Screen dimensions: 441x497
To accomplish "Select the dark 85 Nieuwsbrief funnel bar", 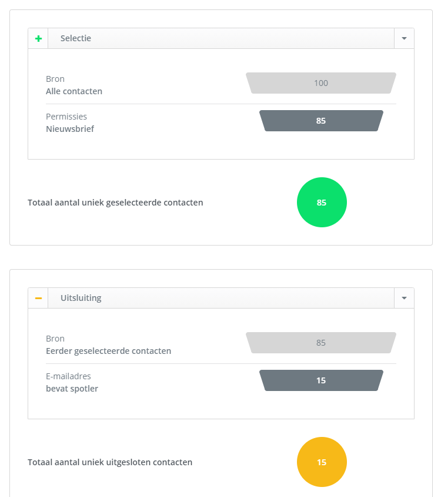I will 321,121.
